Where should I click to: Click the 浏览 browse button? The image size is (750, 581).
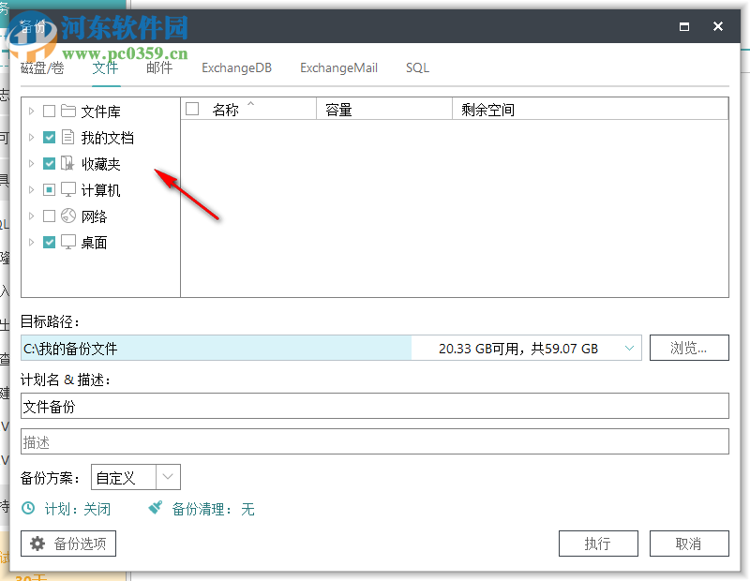(689, 347)
